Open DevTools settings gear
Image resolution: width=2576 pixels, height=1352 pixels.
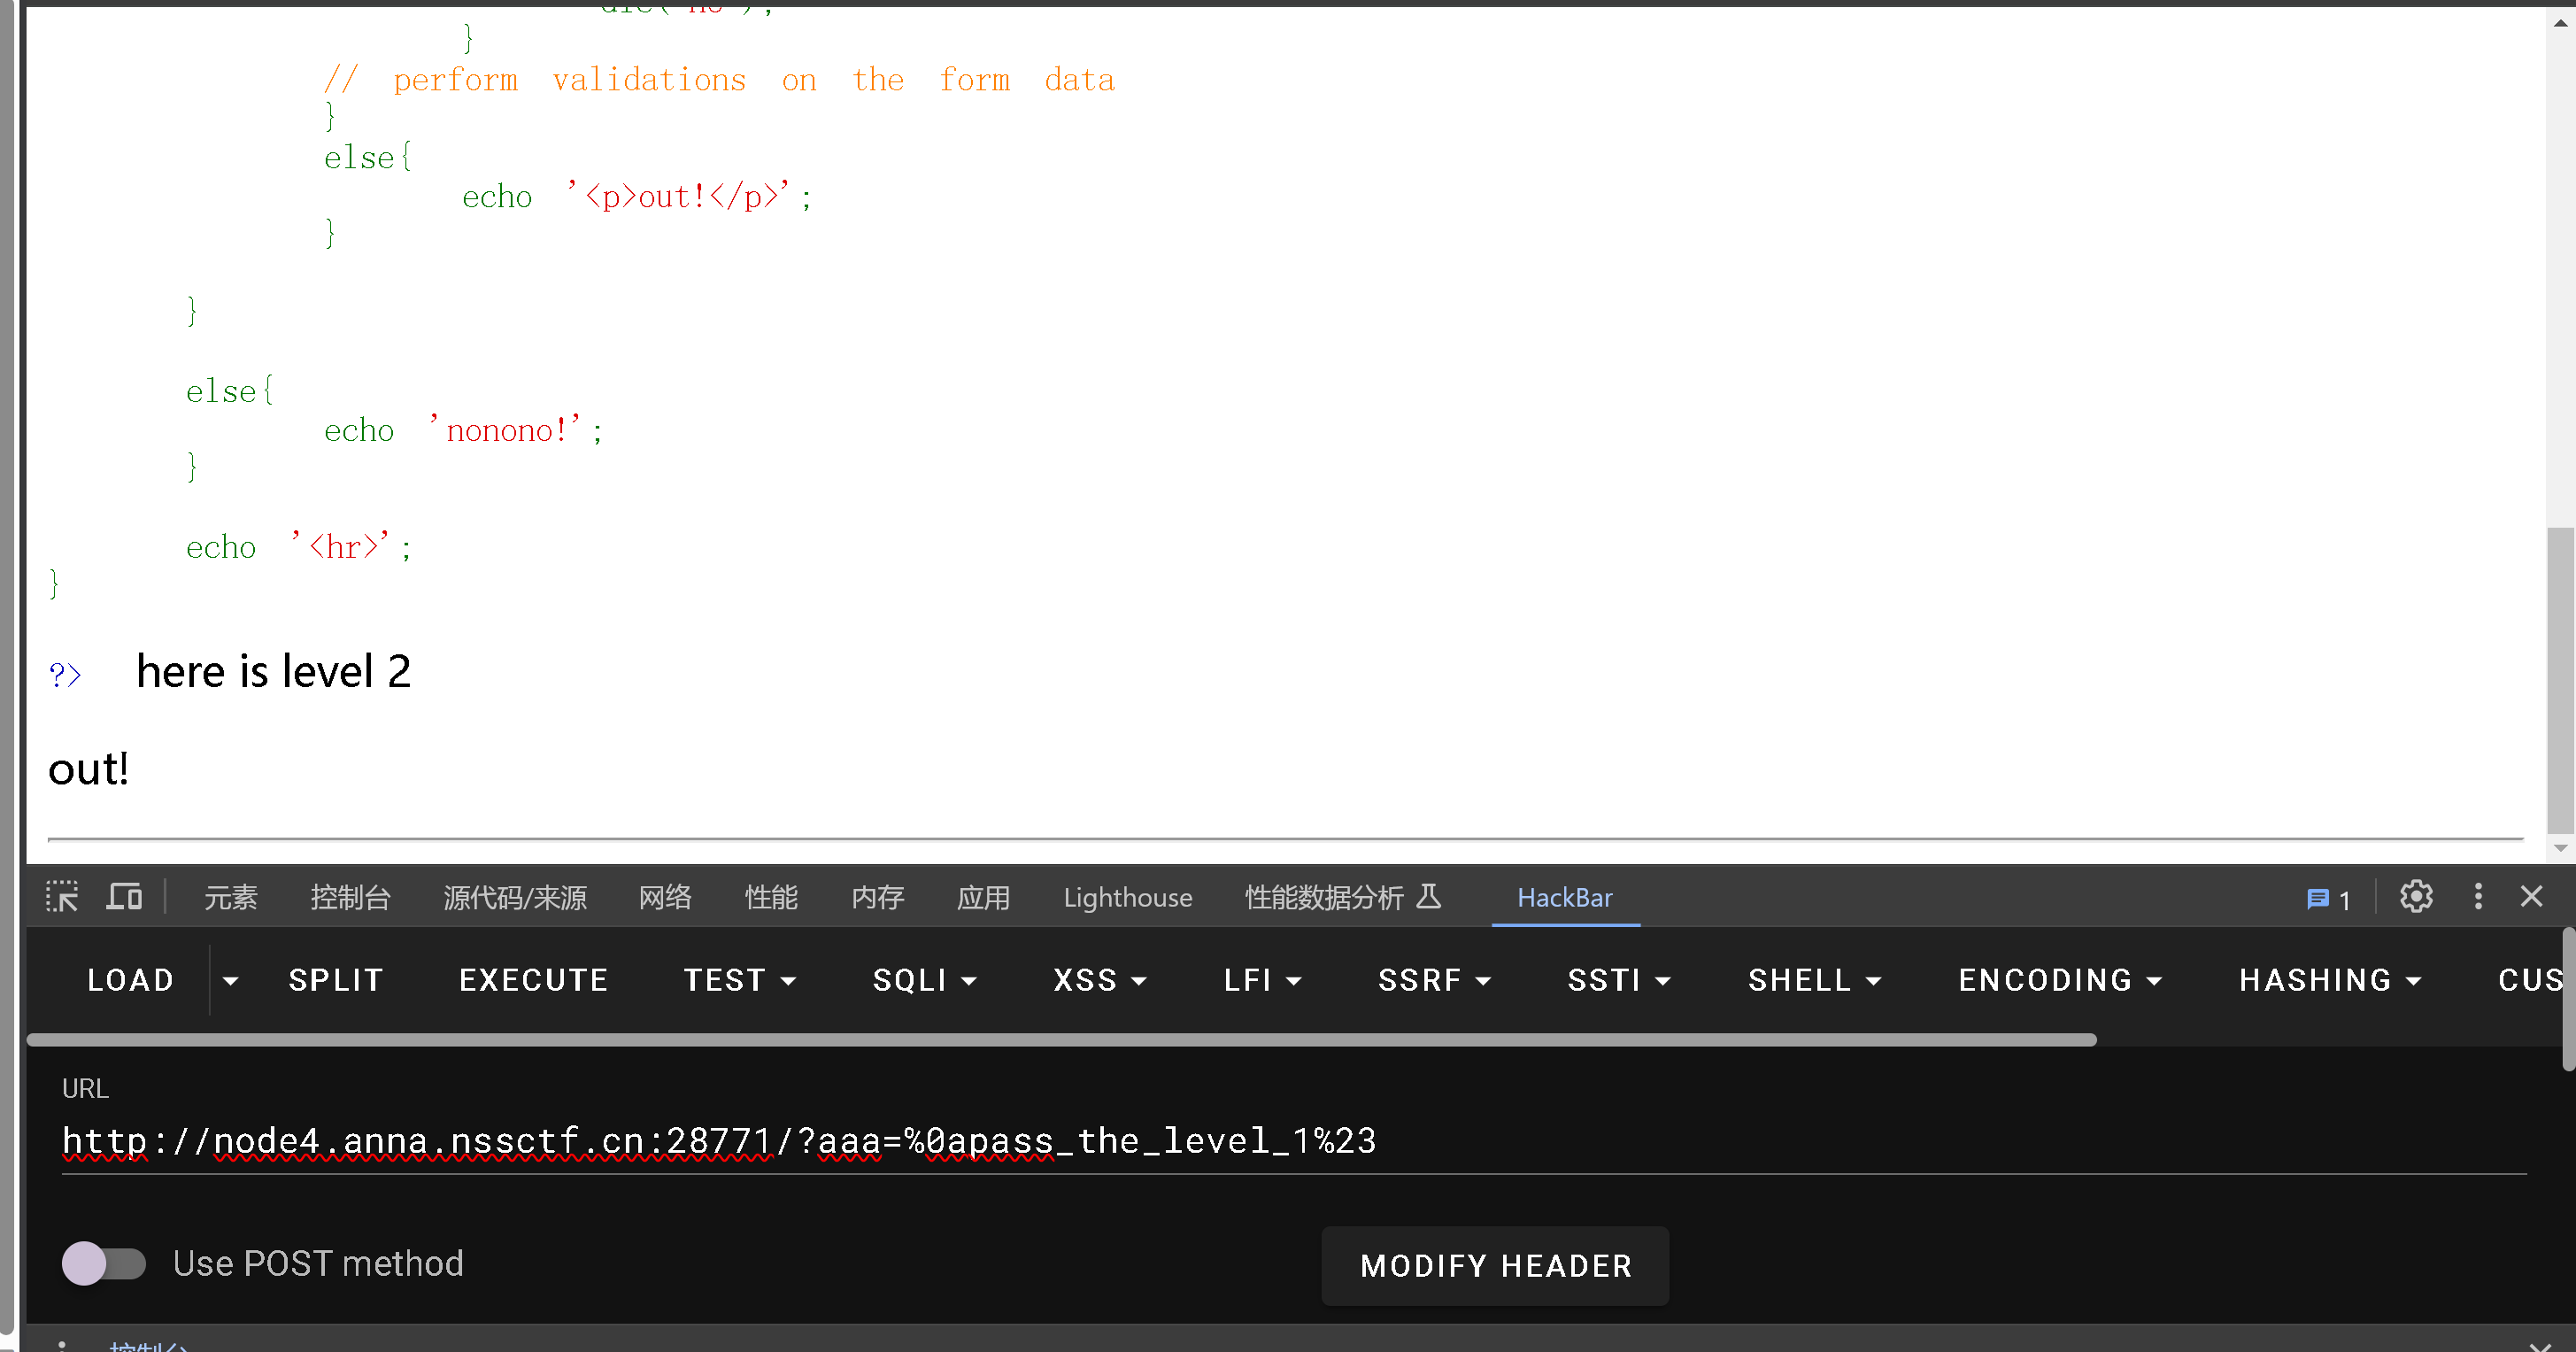coord(2416,897)
